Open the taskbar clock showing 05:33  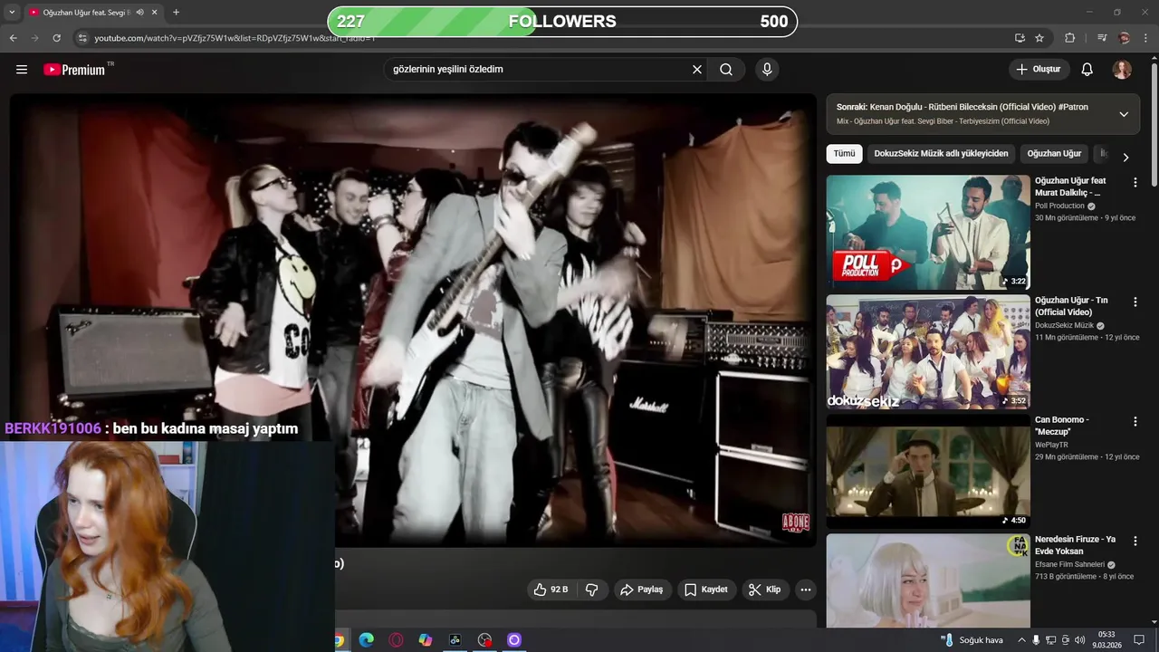click(1106, 640)
